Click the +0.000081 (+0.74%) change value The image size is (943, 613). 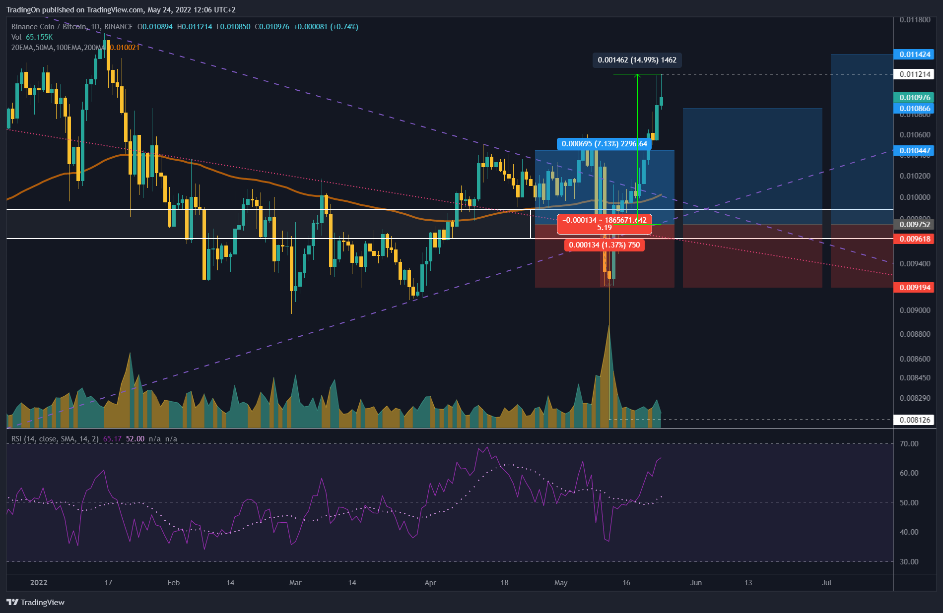(x=326, y=27)
